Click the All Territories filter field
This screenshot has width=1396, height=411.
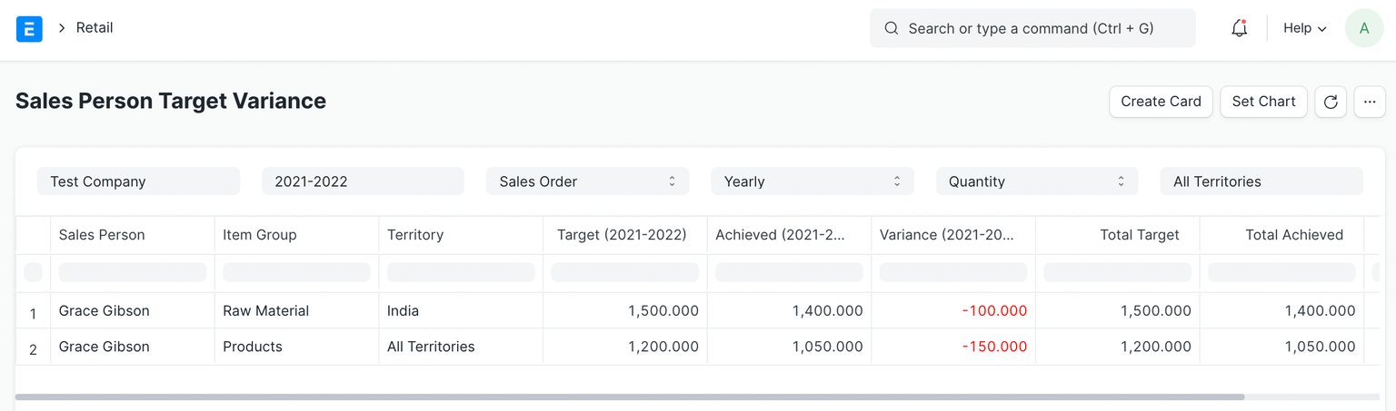point(1261,181)
